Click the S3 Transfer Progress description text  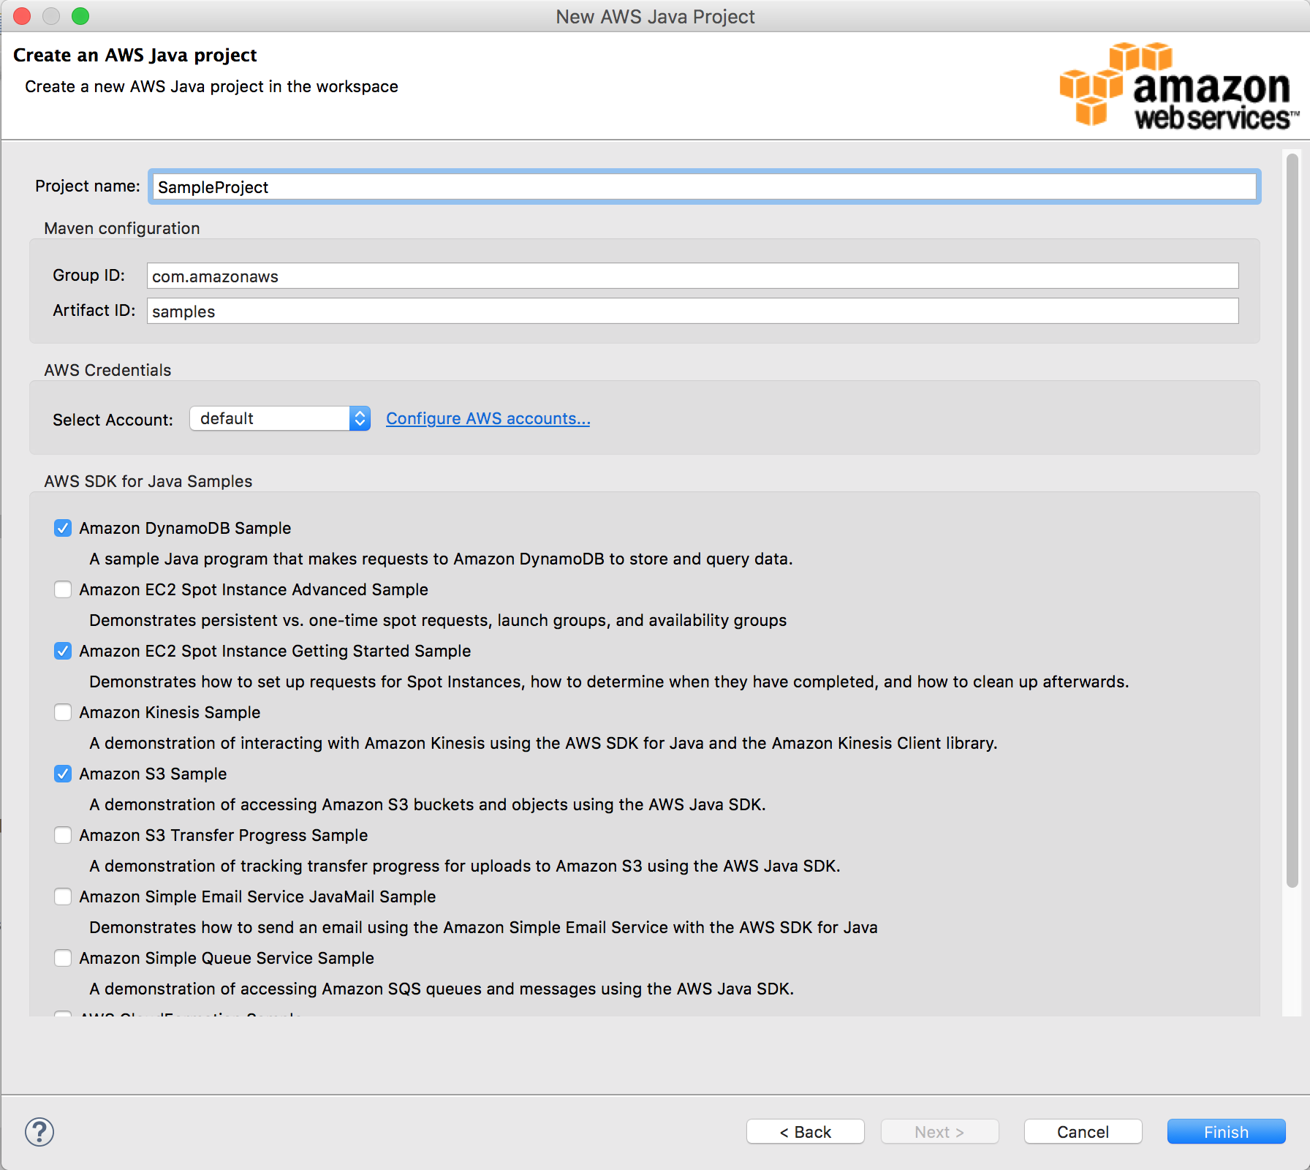point(465,866)
